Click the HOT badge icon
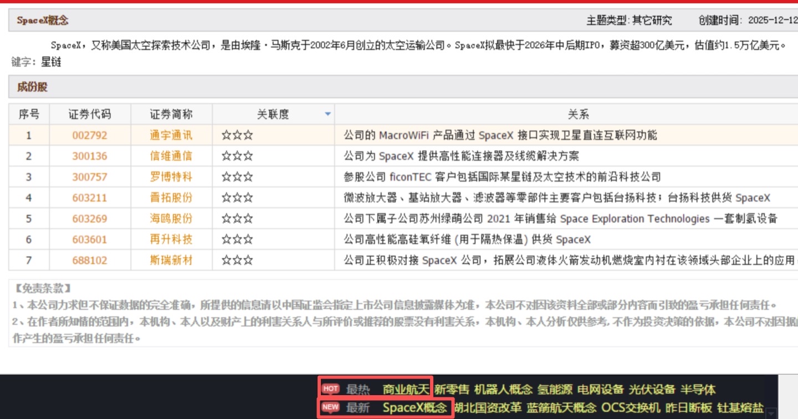Screen dimensions: 798x419 click(x=330, y=389)
